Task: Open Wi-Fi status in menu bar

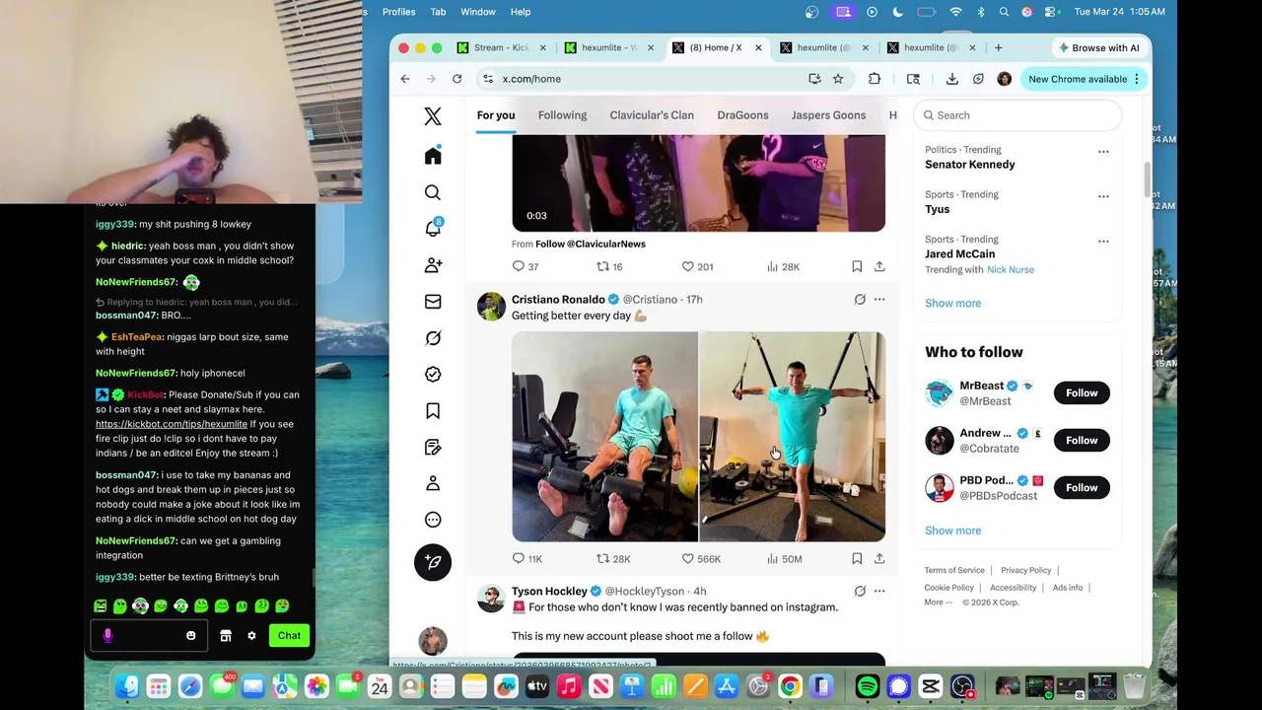Action: [x=954, y=12]
